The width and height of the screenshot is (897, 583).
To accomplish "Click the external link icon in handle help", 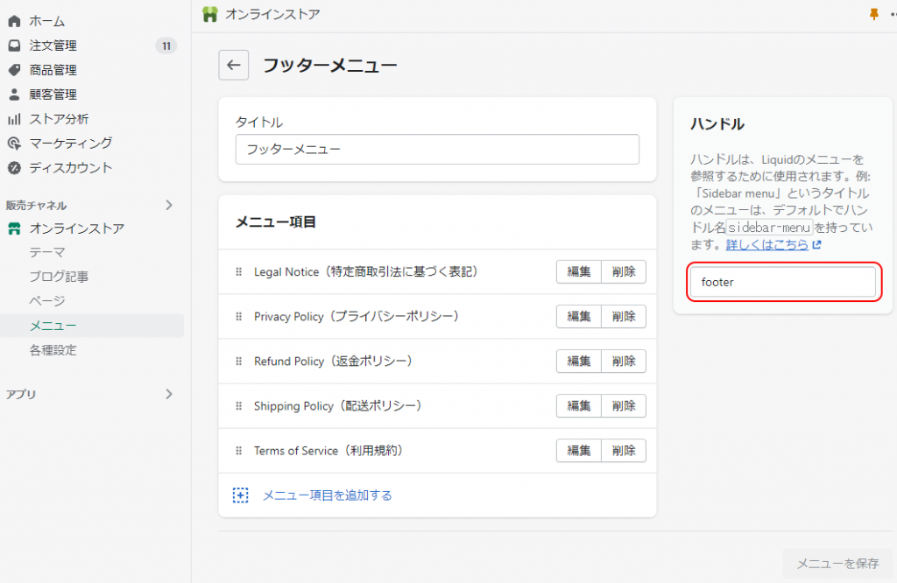I will pyautogui.click(x=817, y=244).
